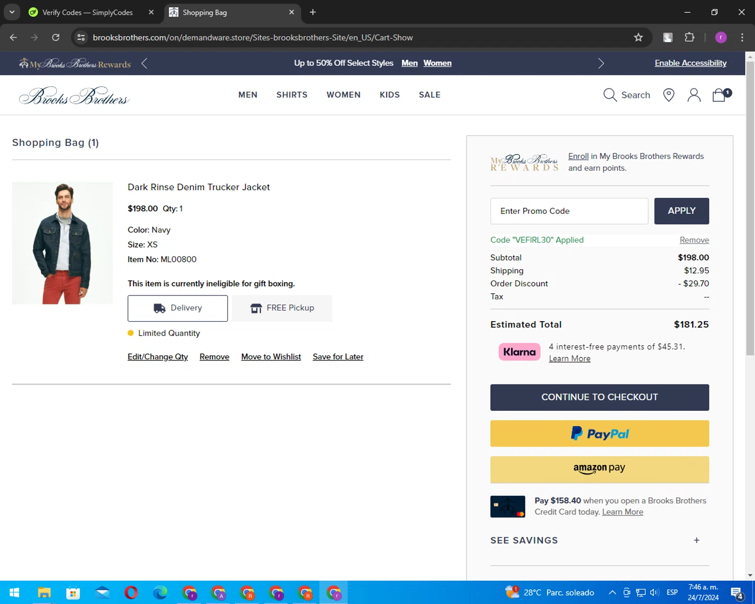Open the store locator pin icon
Screen dimensions: 755x604
click(668, 95)
